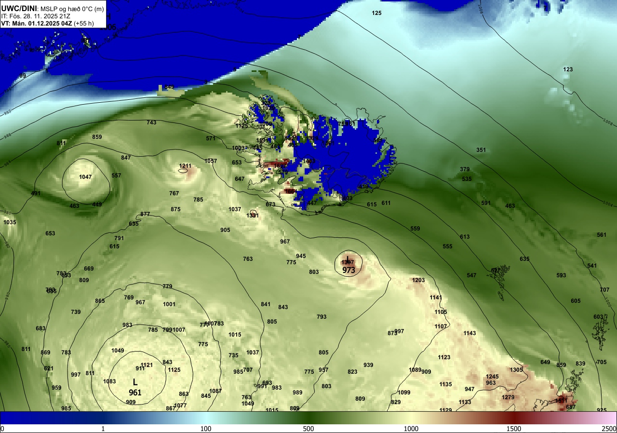Click the map value 673 south of Iceland

270,204
